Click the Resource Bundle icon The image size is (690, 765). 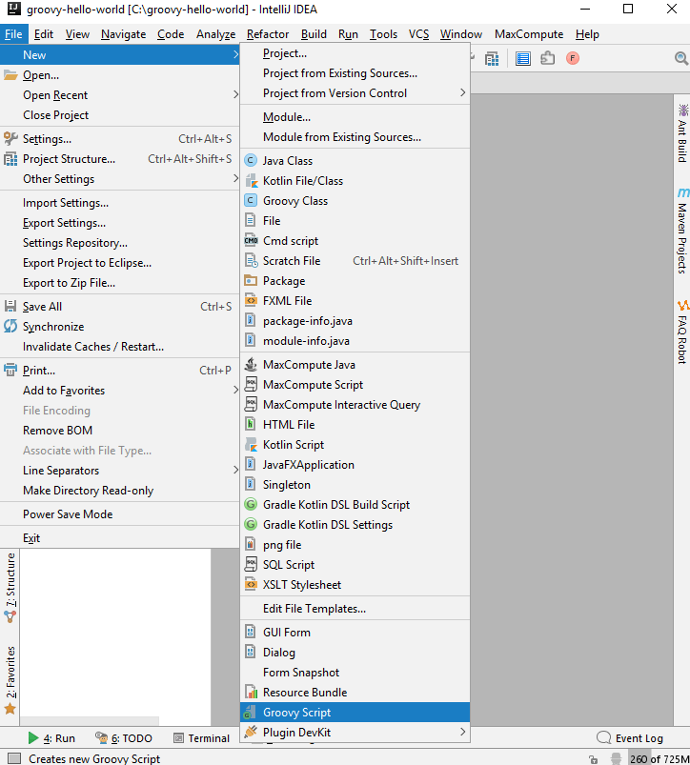(x=251, y=693)
